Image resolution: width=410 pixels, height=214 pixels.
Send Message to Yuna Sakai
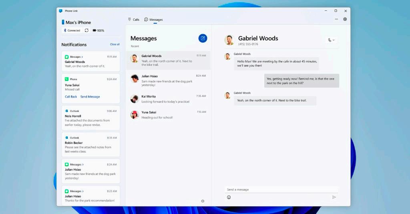[90, 97]
